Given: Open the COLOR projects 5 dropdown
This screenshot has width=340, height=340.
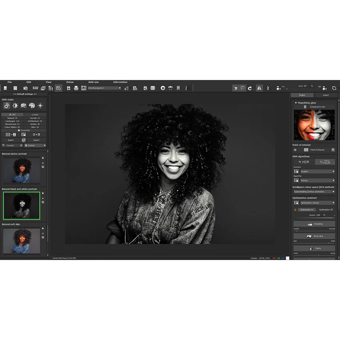Looking at the screenshot, I should pos(104,88).
